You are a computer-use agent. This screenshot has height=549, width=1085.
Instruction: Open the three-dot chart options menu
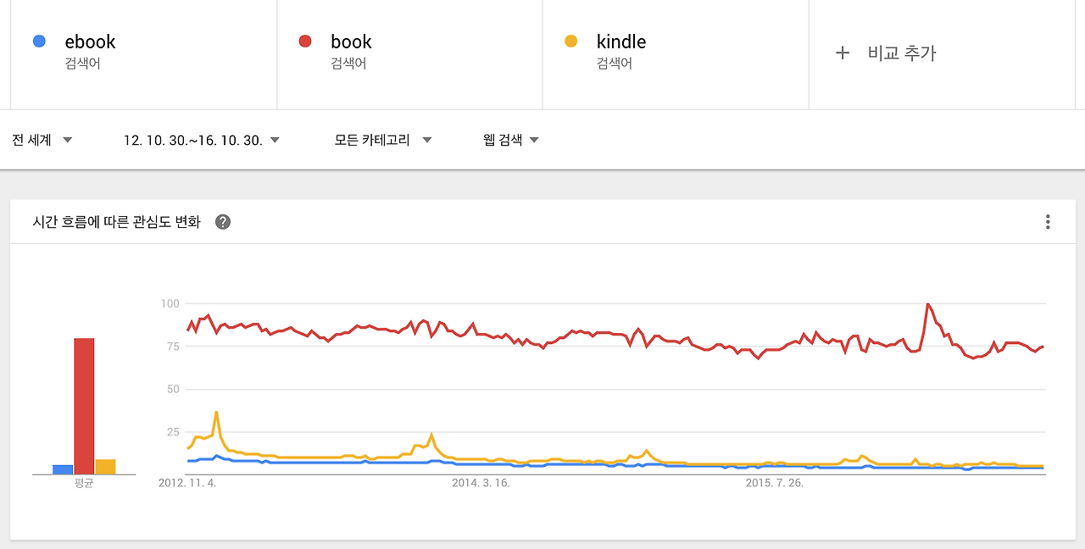click(1048, 222)
